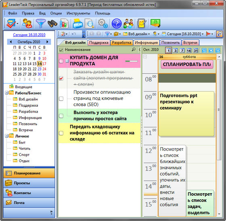Click the search magnifier in Наименование header

coord(134,50)
